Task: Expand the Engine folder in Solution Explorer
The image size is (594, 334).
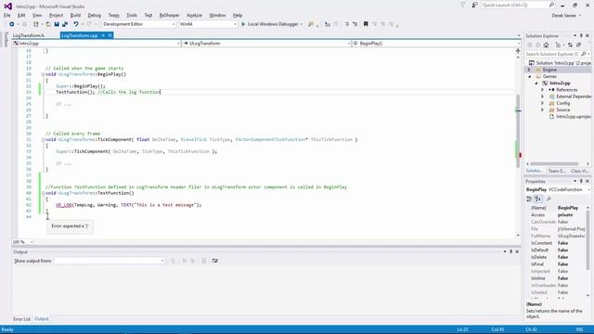Action: click(x=529, y=70)
